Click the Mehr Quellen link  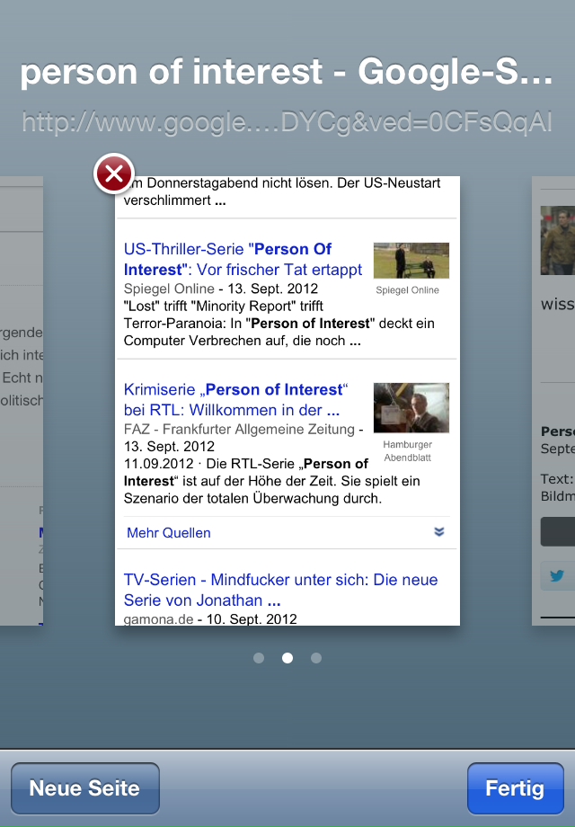[x=169, y=533]
